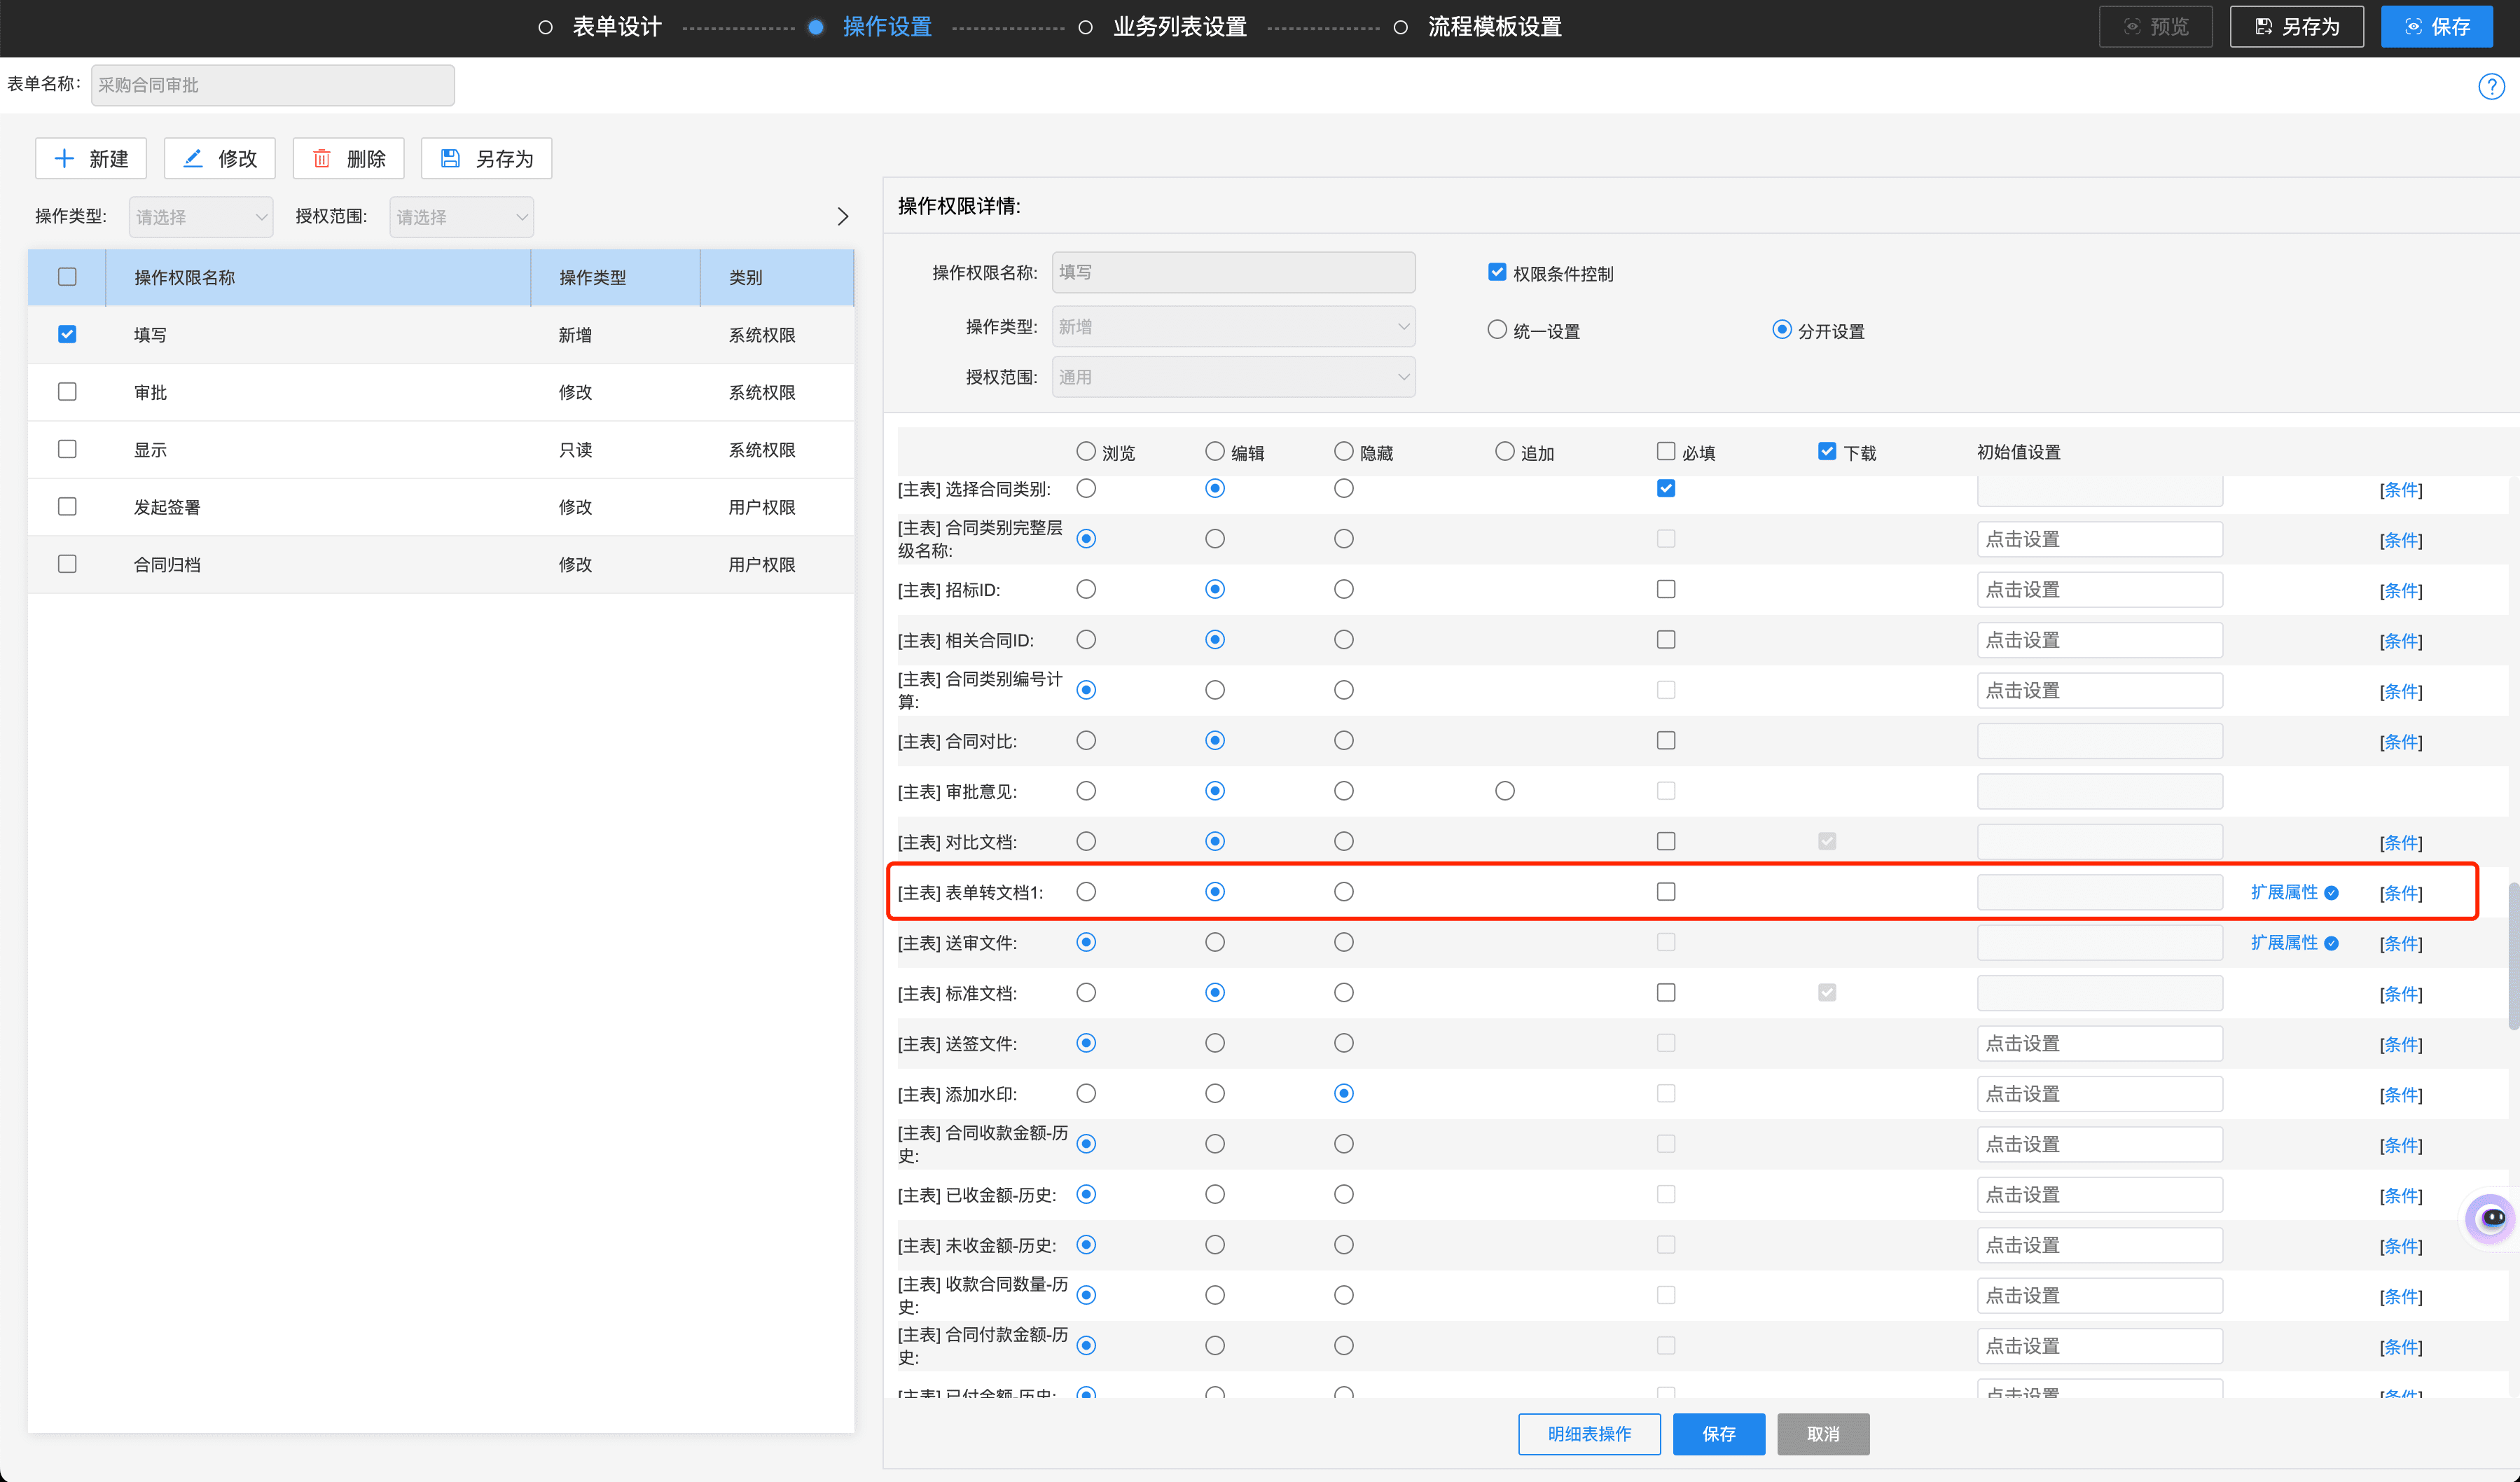Screen dimensions: 2520x1482
Task: Set 送审文件 to 编辑 radio
Action: click(x=1215, y=942)
